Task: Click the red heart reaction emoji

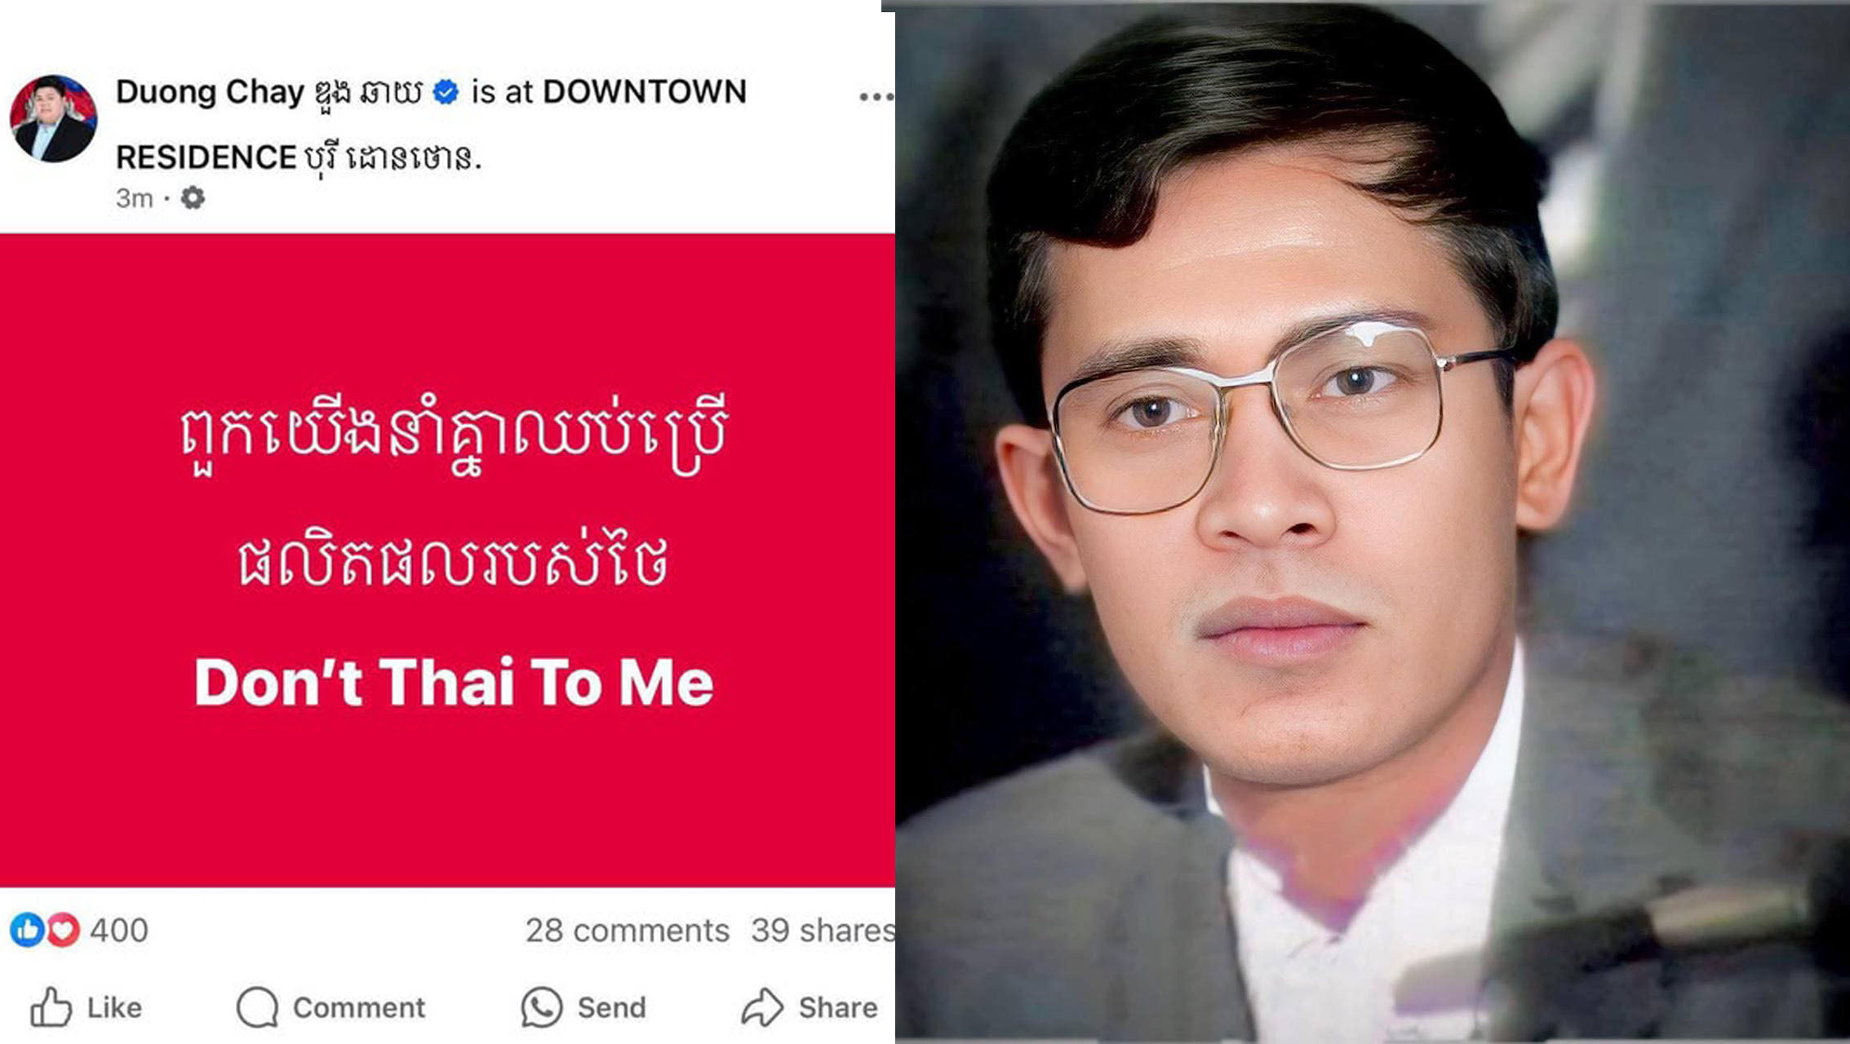Action: (x=63, y=930)
